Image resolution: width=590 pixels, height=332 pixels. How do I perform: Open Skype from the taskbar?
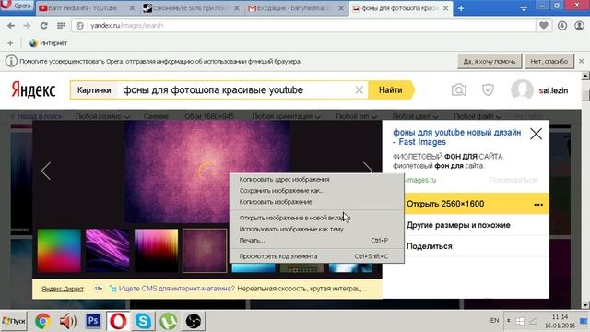[144, 321]
